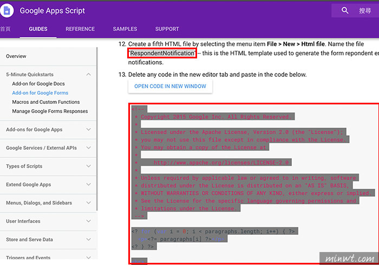Open the SAMPLES tab

click(125, 29)
